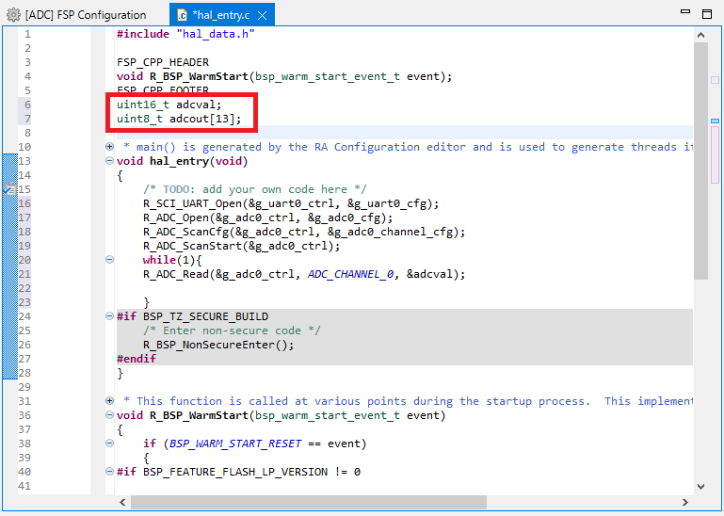This screenshot has width=724, height=516.
Task: Click line number 21 in the gutter
Action: coord(24,274)
